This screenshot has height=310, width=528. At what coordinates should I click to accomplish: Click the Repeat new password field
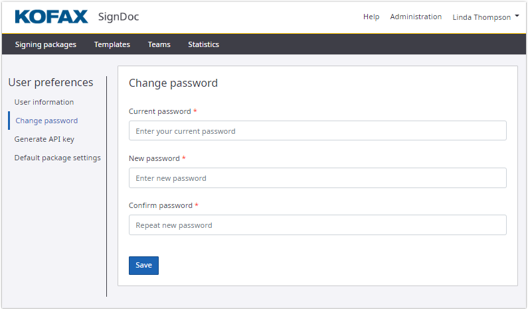(x=317, y=225)
